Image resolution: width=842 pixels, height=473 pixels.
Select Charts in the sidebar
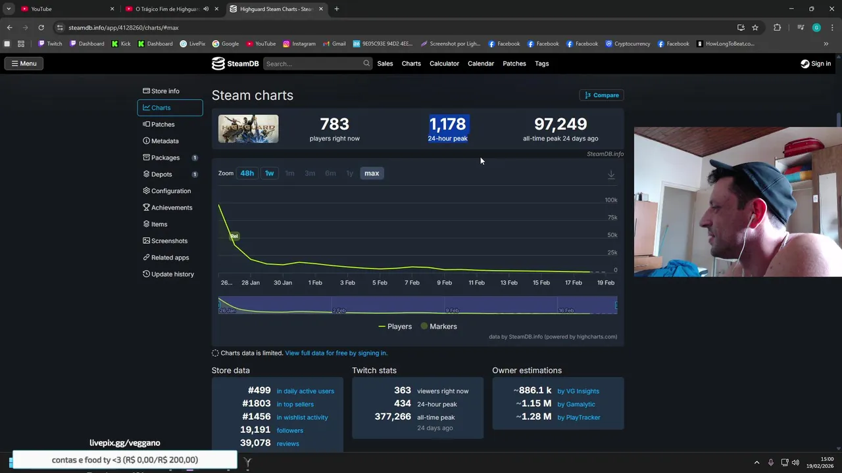[170, 108]
